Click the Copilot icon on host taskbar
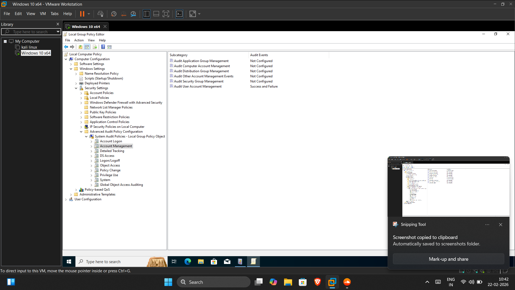This screenshot has height=290, width=515. 273,282
